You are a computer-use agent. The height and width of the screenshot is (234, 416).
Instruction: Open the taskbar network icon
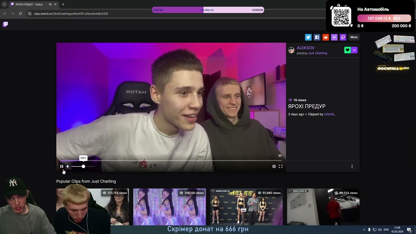click(x=374, y=230)
